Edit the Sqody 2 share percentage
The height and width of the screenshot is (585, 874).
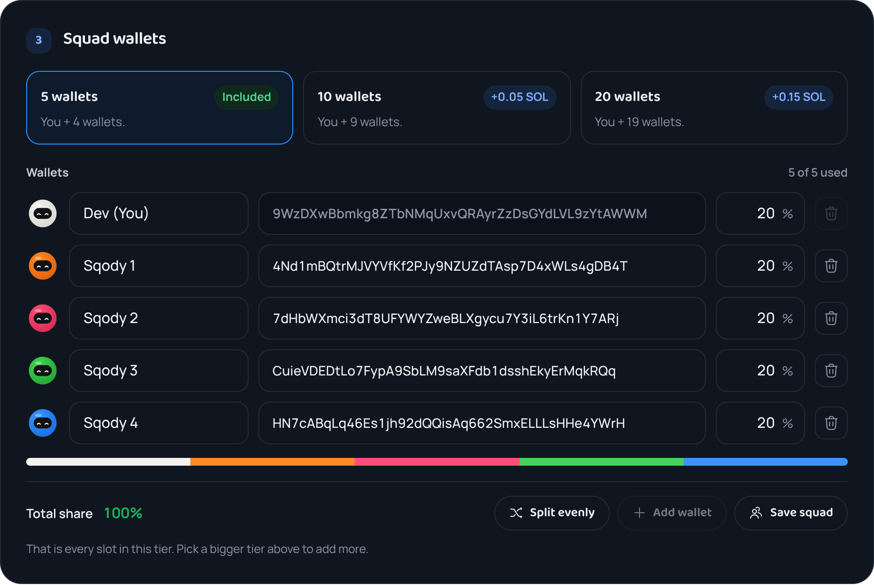point(760,318)
